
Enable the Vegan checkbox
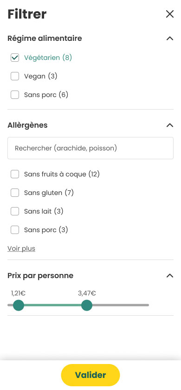tap(15, 76)
